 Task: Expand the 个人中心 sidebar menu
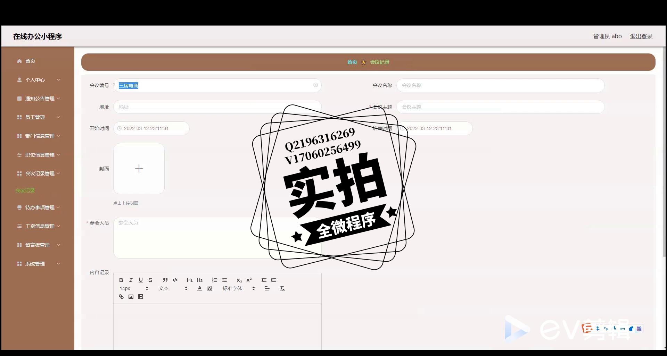click(38, 80)
